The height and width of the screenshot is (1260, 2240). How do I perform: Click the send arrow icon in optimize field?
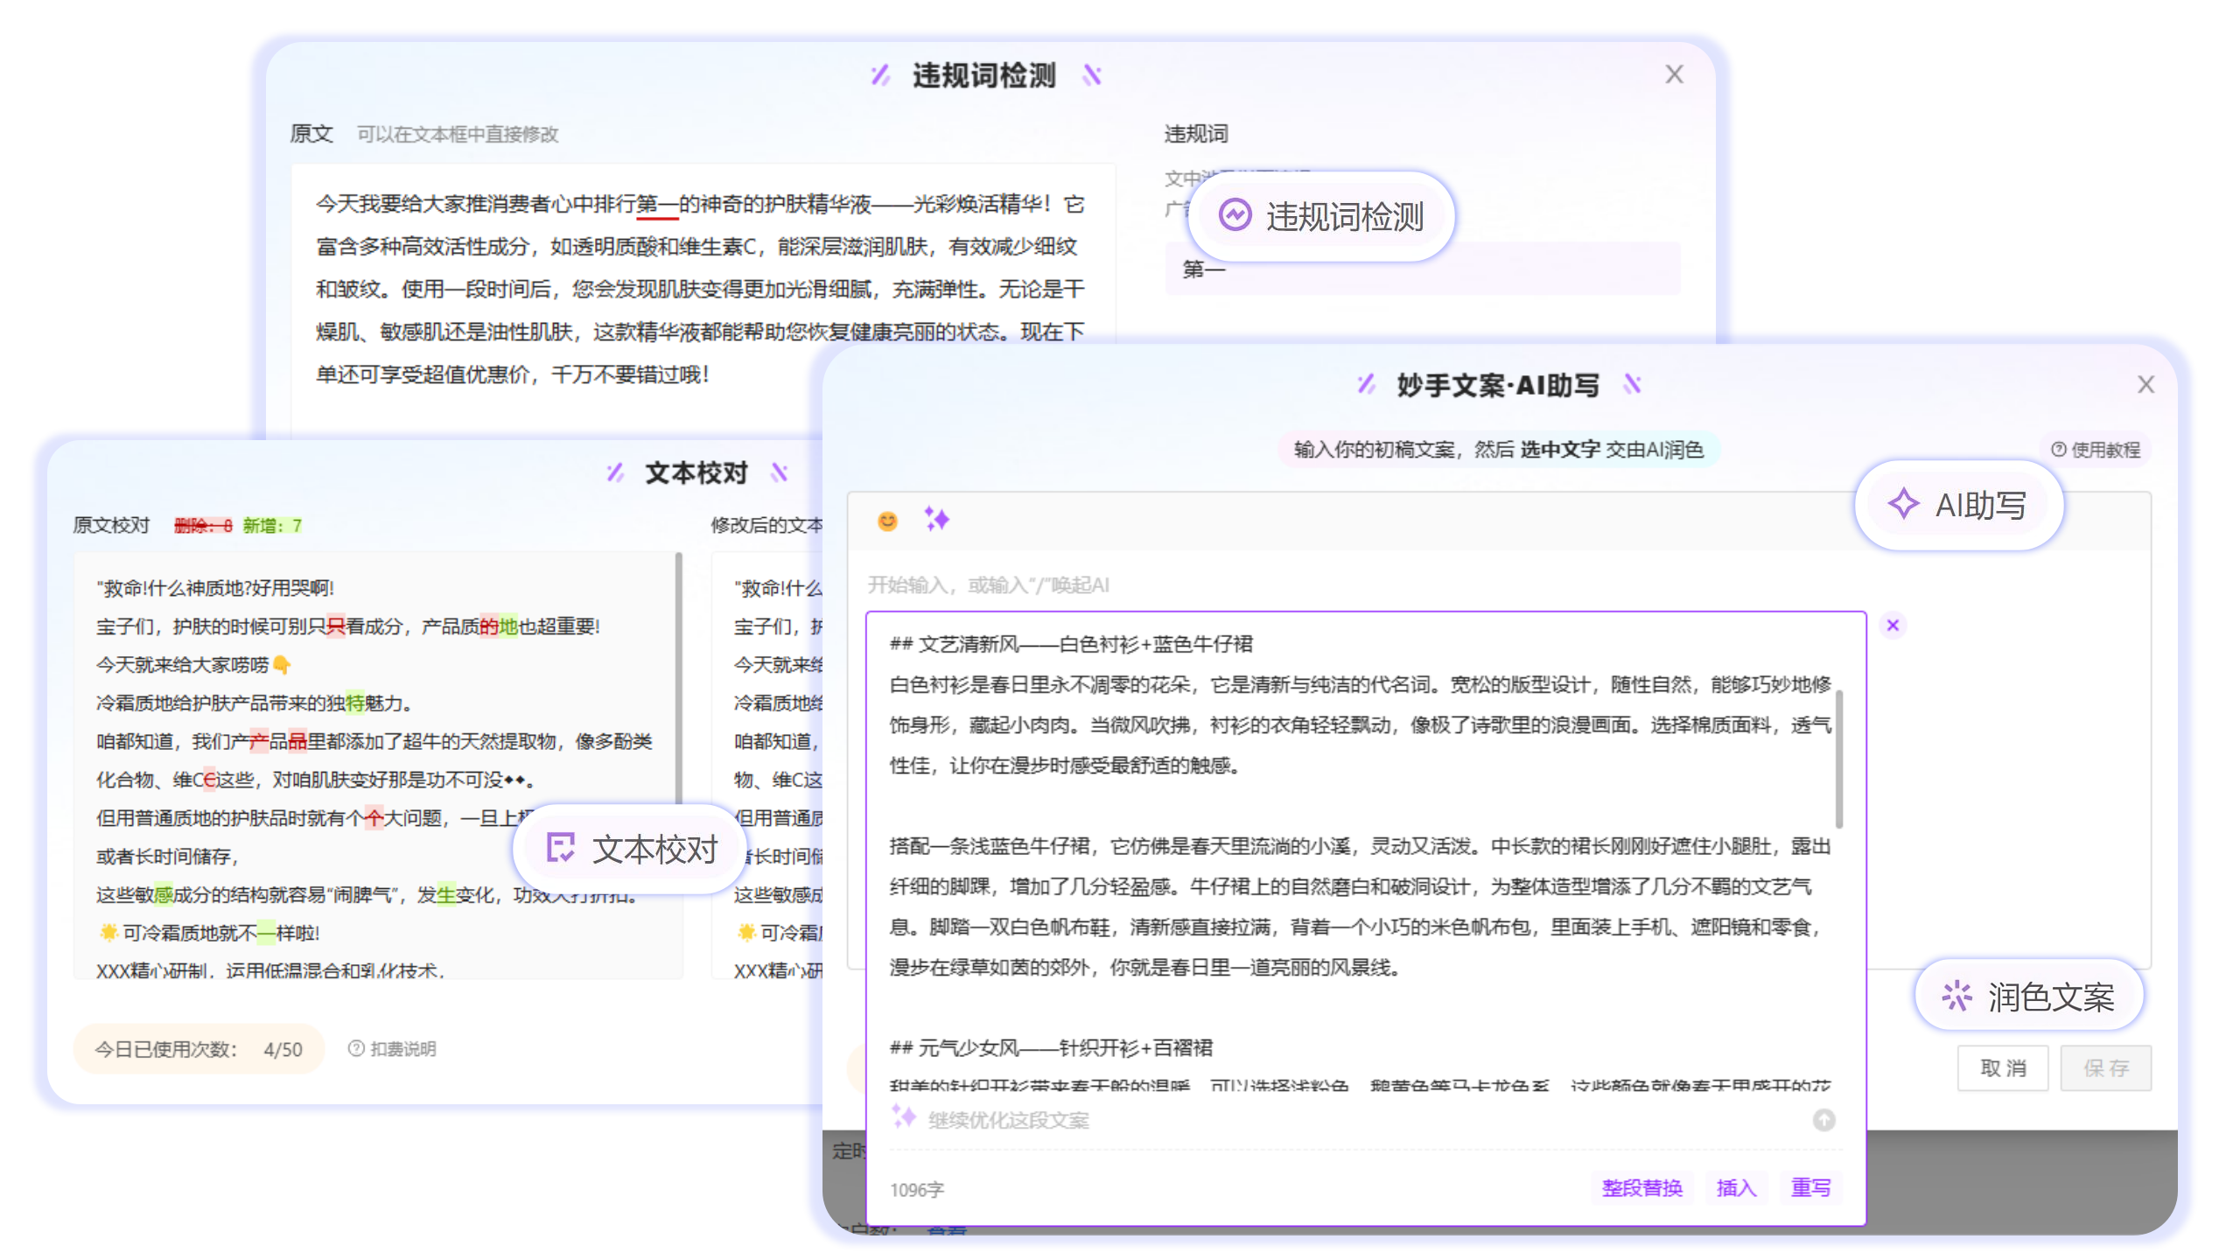pos(1823,1120)
